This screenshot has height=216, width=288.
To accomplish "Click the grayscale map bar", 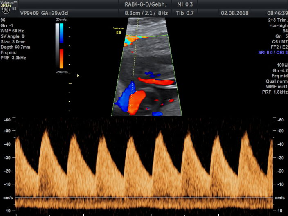I will tap(57, 46).
